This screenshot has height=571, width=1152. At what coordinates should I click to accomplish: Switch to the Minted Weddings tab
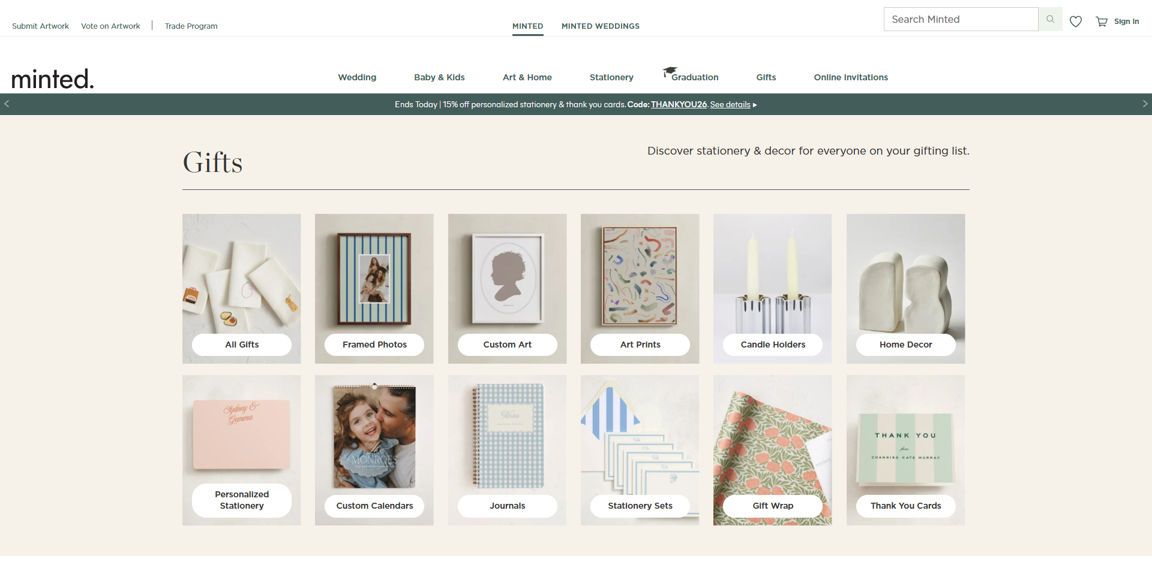click(x=600, y=26)
